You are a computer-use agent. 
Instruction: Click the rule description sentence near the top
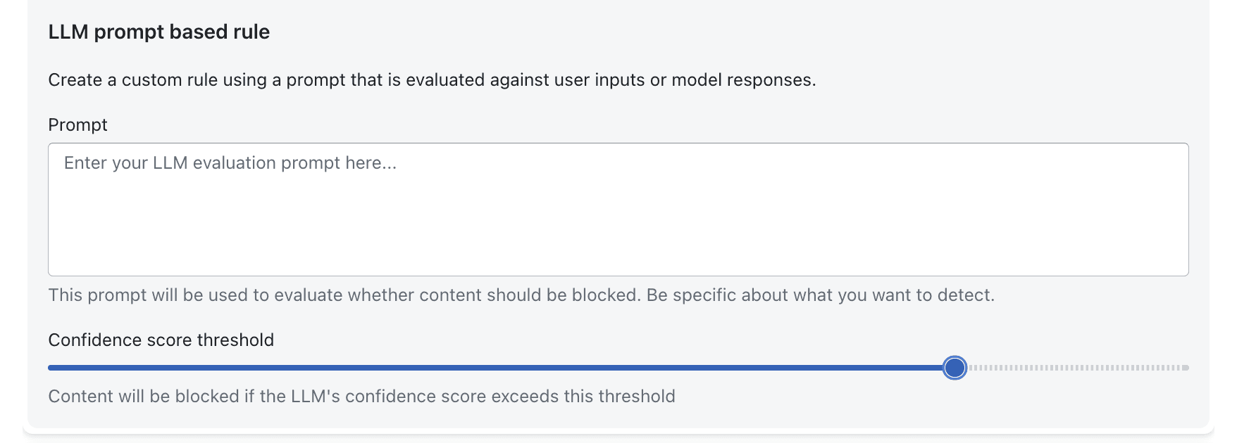(x=432, y=79)
